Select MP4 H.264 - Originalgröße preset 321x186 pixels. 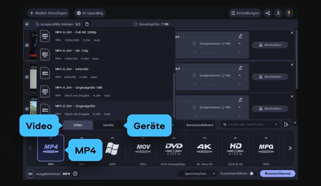coord(105,110)
